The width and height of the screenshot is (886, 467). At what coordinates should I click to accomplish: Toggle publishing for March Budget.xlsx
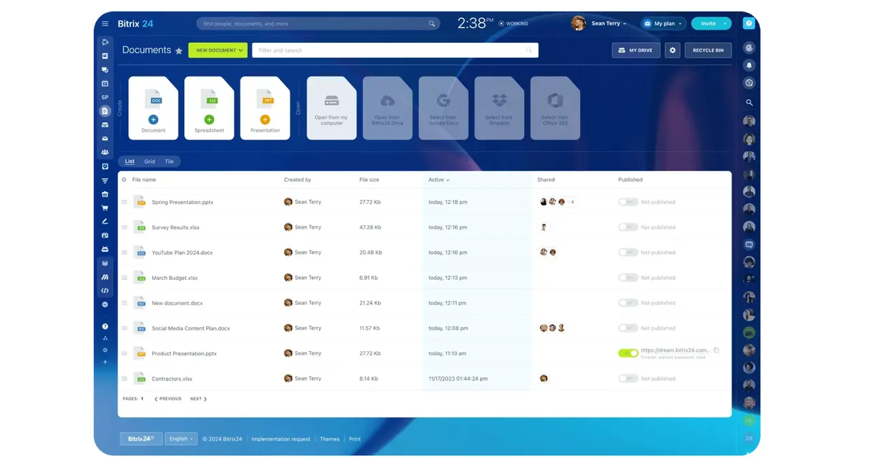pos(627,277)
